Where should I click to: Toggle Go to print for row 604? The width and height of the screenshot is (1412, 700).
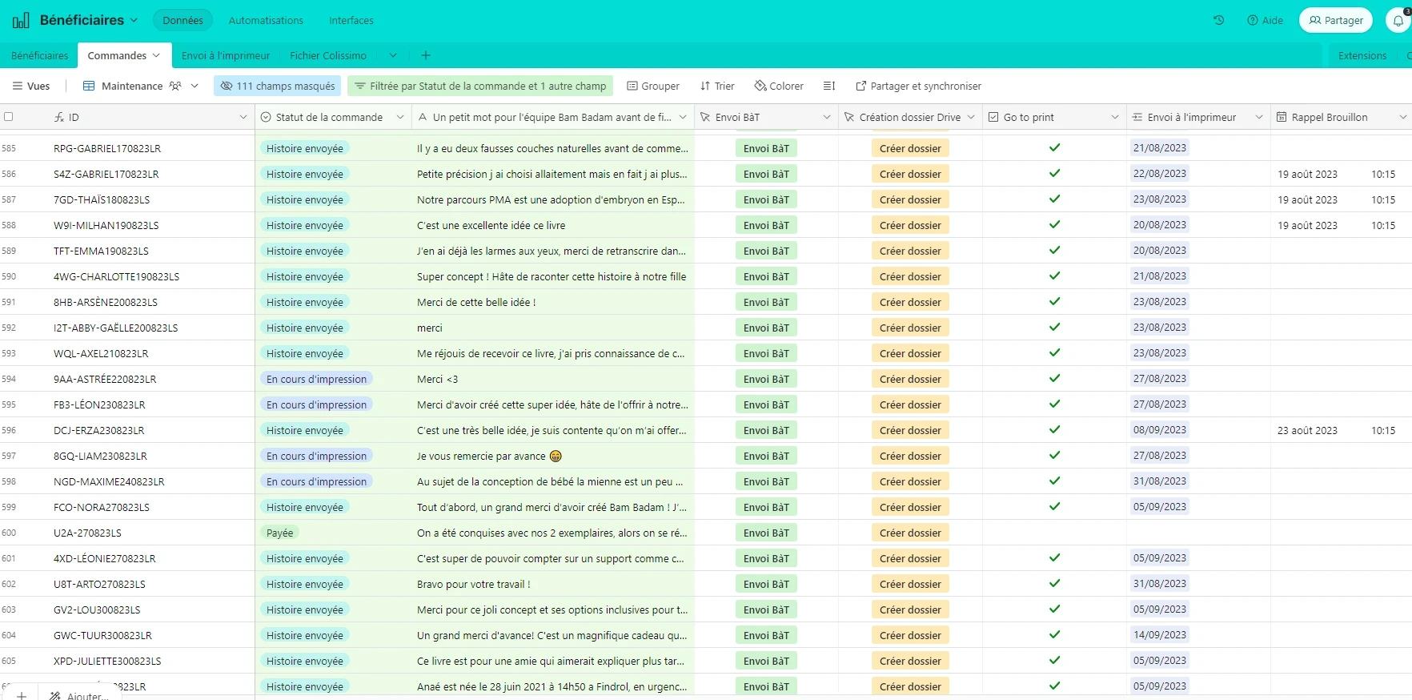(1055, 635)
